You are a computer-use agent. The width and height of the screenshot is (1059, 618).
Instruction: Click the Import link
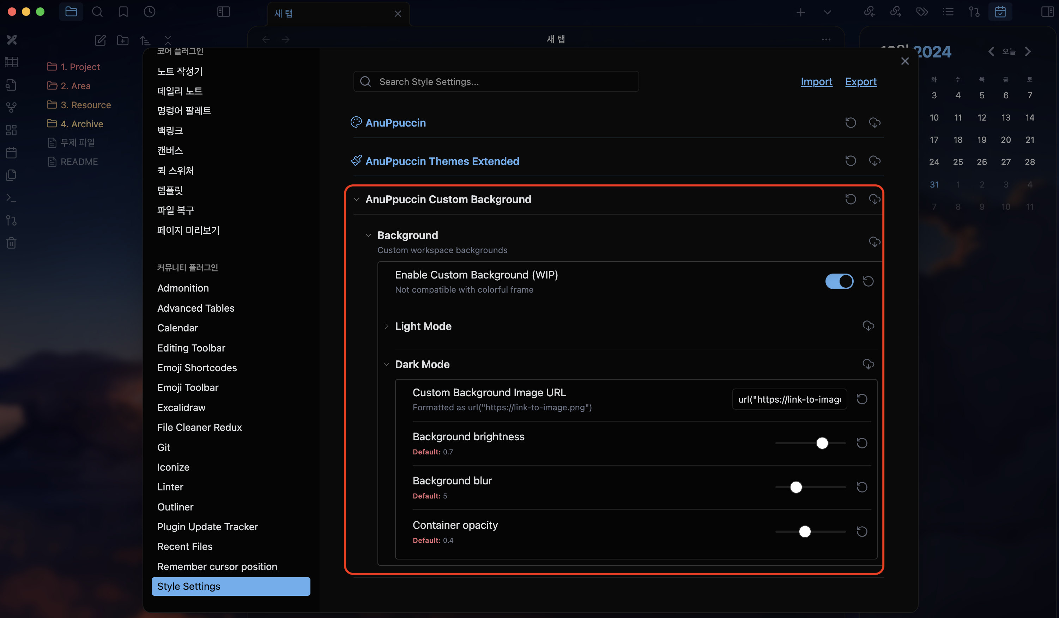click(816, 81)
